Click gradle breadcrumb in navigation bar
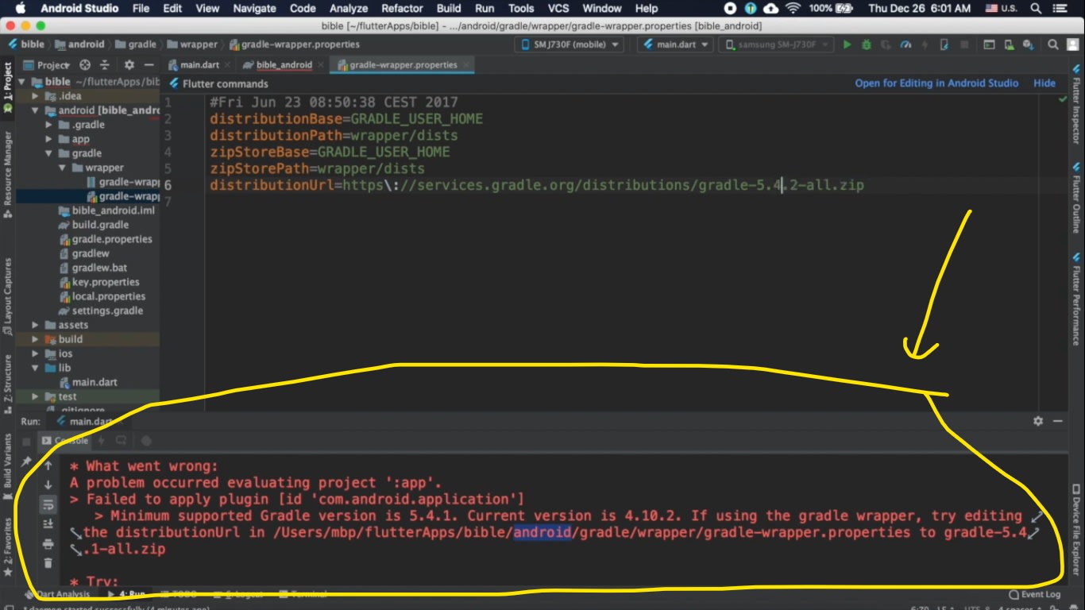The image size is (1085, 610). pyautogui.click(x=137, y=44)
